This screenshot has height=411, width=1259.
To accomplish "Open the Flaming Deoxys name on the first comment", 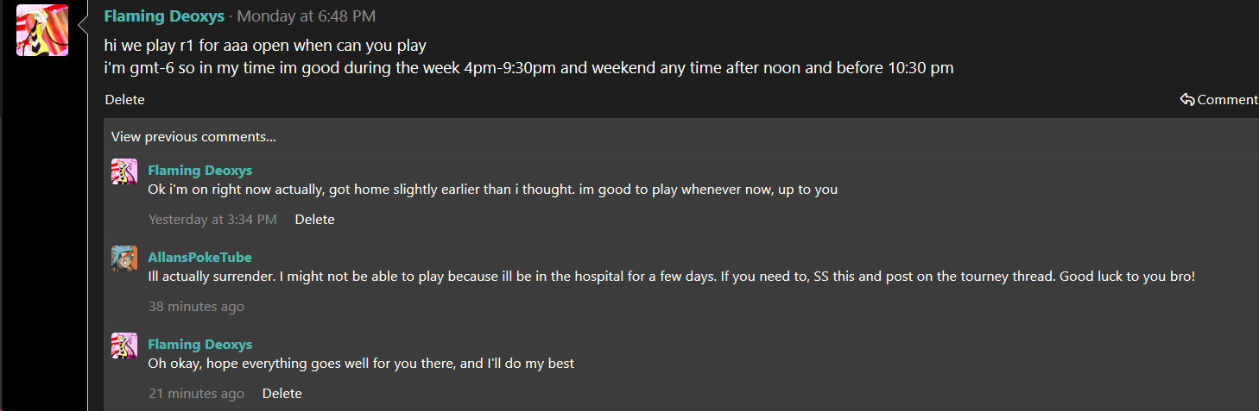I will point(200,170).
